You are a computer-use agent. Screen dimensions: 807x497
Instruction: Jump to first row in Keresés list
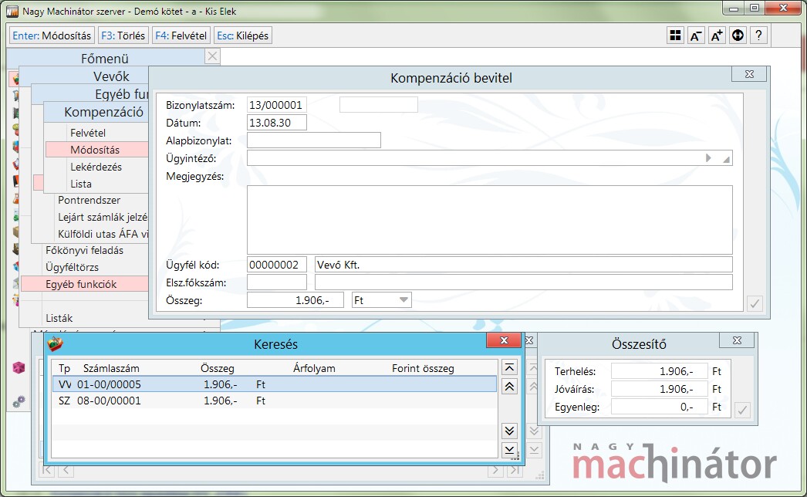click(x=509, y=367)
